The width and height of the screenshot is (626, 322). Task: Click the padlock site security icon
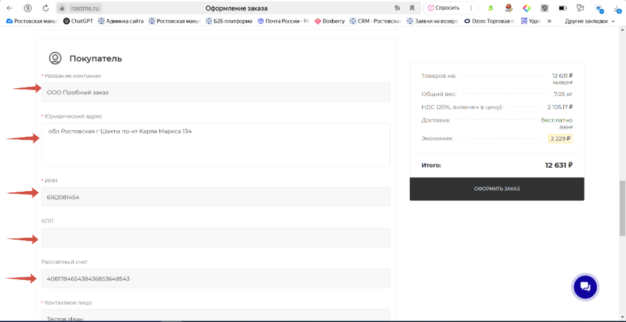(62, 8)
